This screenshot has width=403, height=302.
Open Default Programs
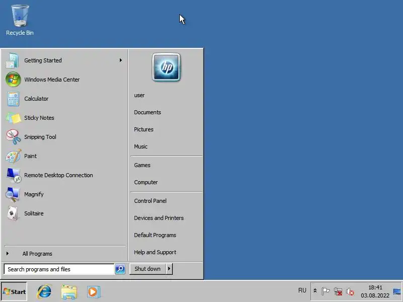pyautogui.click(x=155, y=235)
